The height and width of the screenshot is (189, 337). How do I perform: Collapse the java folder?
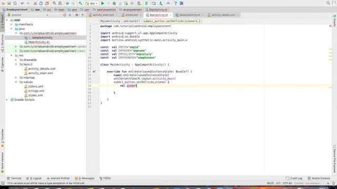[x=12, y=29]
